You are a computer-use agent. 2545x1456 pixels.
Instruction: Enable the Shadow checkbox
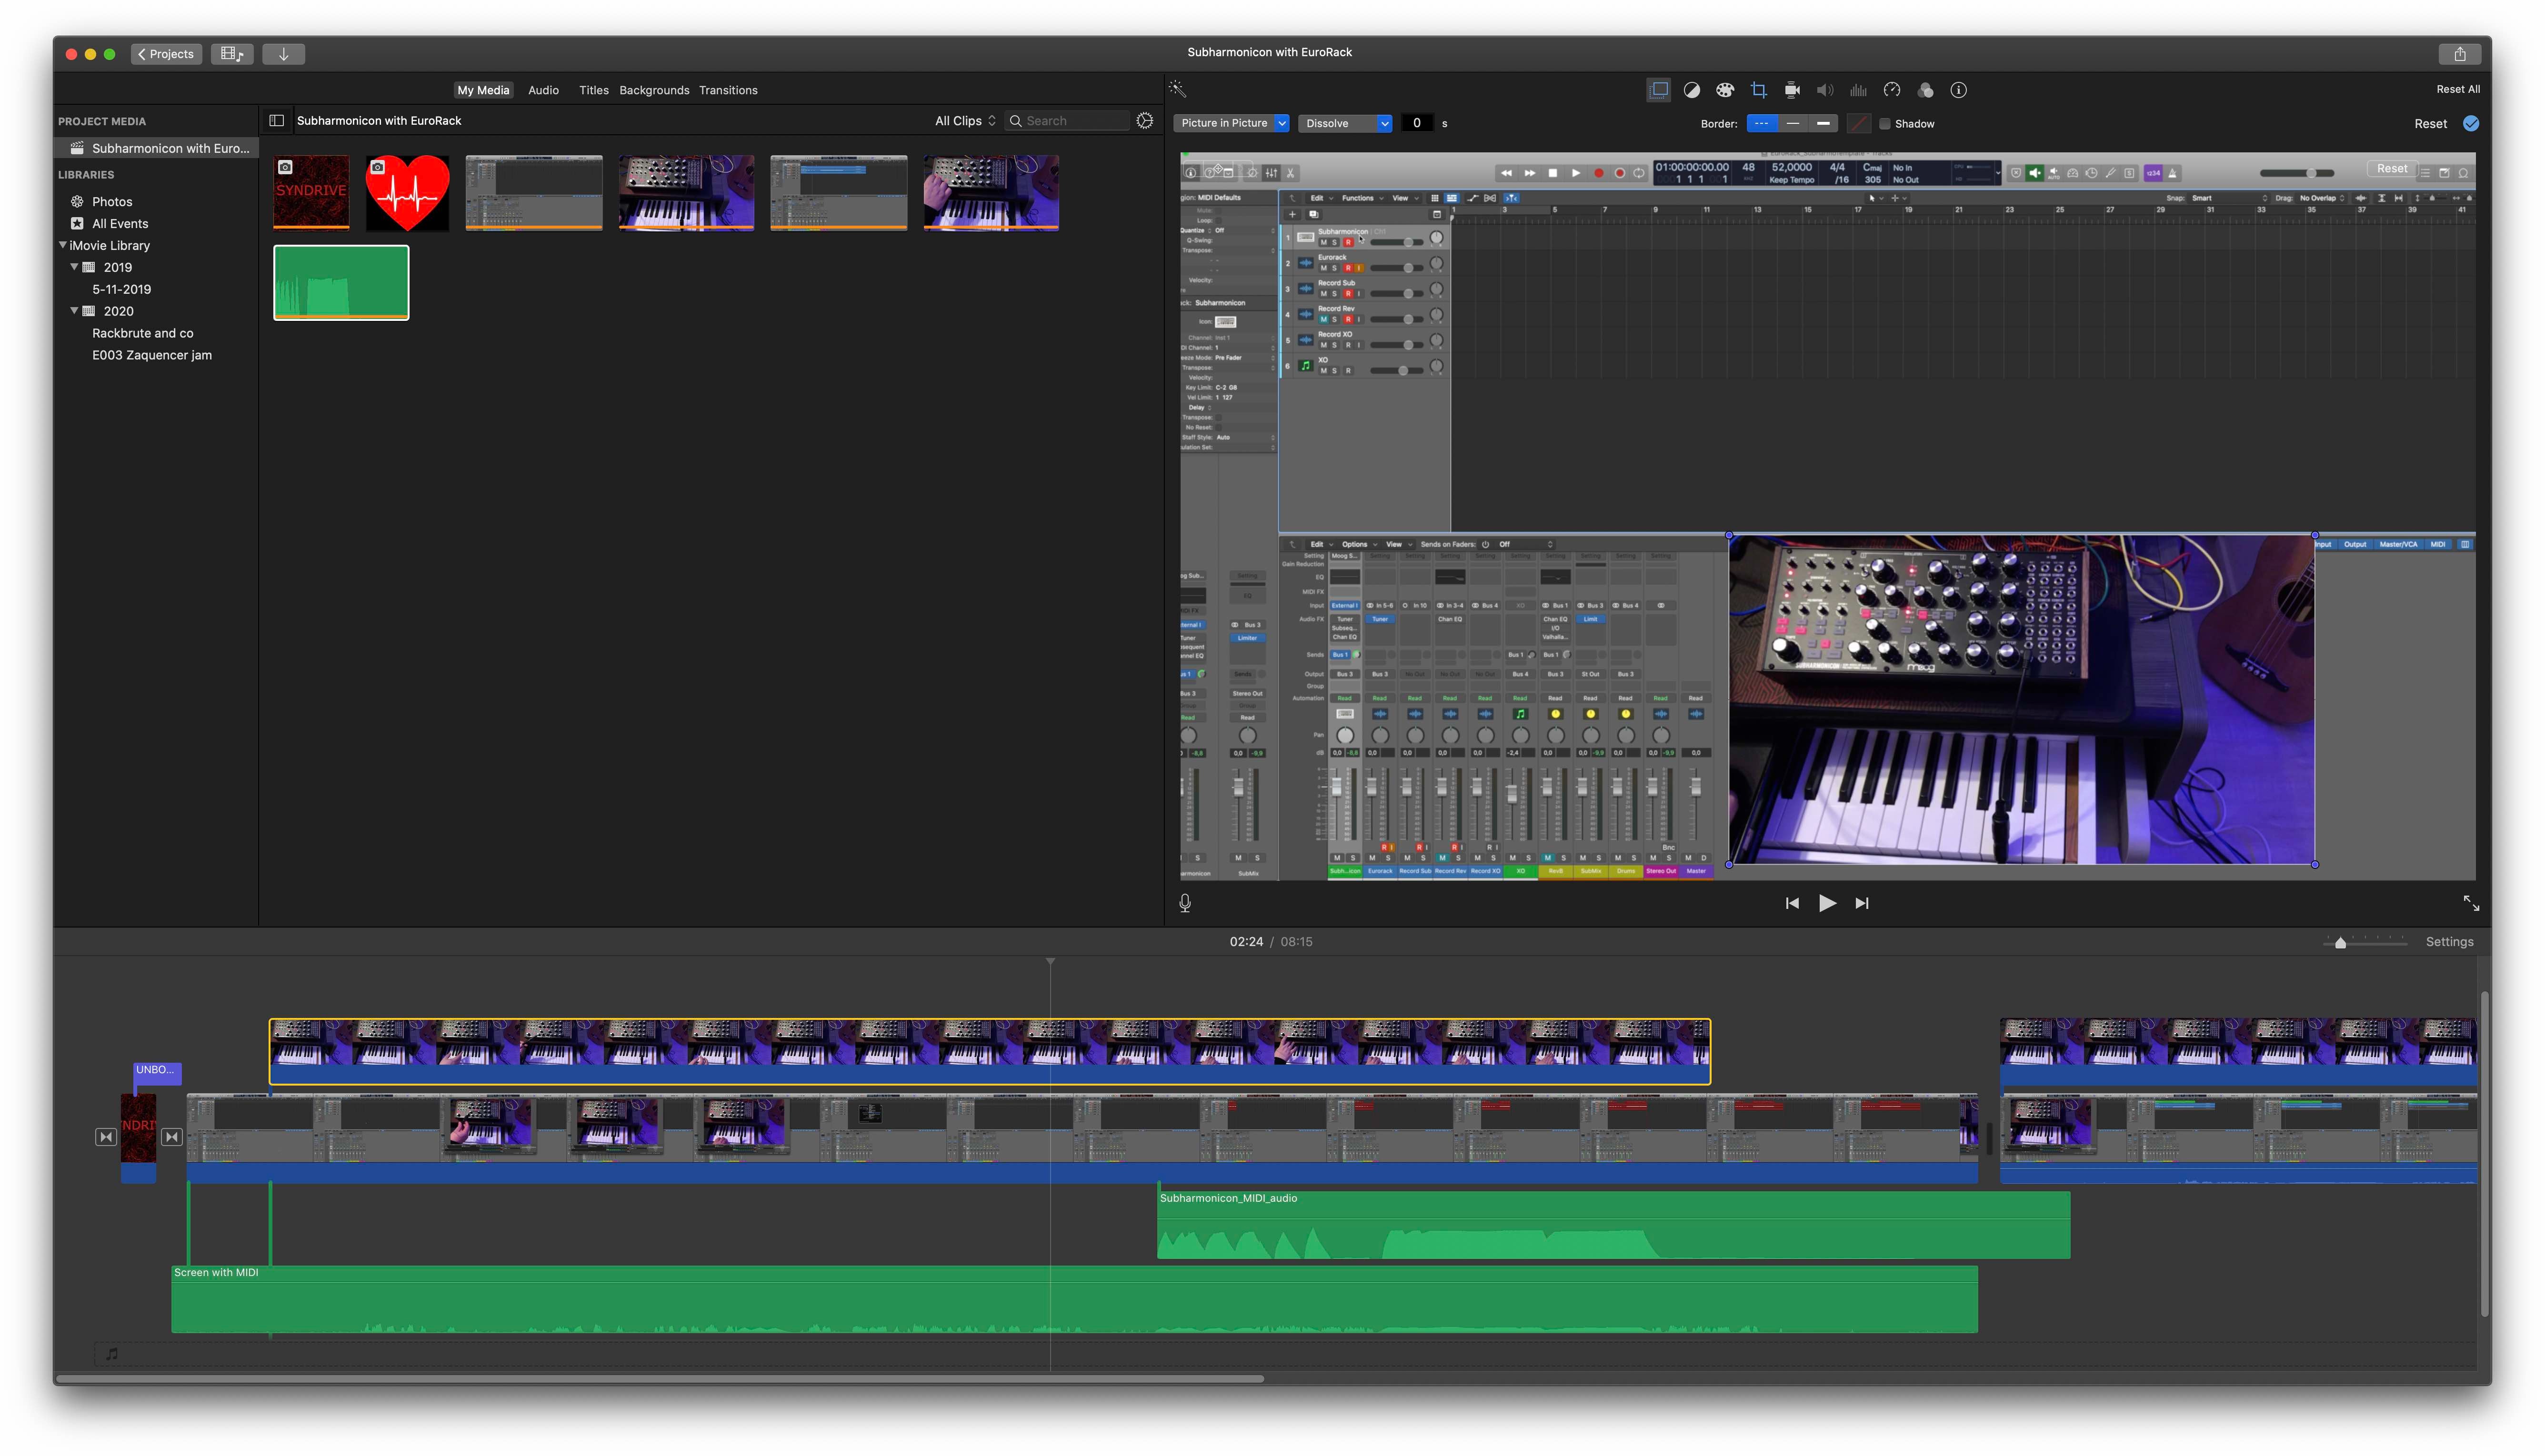[x=1884, y=124]
